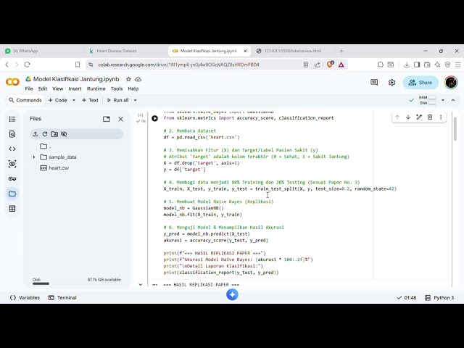Add a Code cell
Screen dimensions: 464x348
point(58,100)
